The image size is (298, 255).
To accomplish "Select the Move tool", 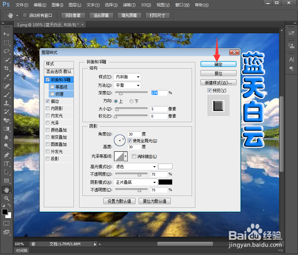I will pyautogui.click(x=7, y=34).
